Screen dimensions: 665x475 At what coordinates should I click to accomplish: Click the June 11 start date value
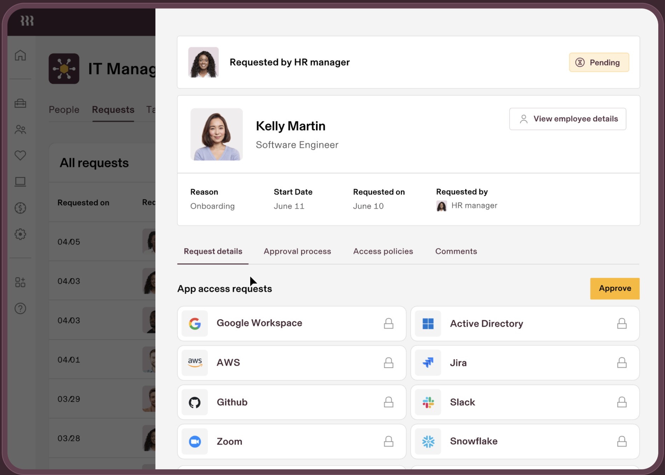point(289,206)
